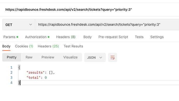The image size is (179, 101).
Task: Open the Test Results tab
Action: click(x=73, y=46)
